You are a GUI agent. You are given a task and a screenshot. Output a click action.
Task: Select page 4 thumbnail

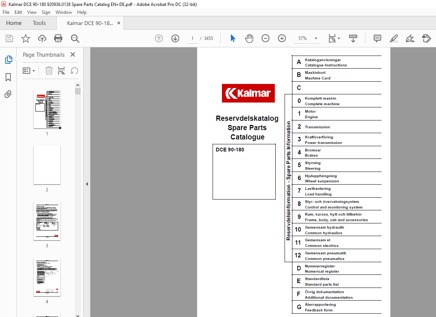coord(47,277)
